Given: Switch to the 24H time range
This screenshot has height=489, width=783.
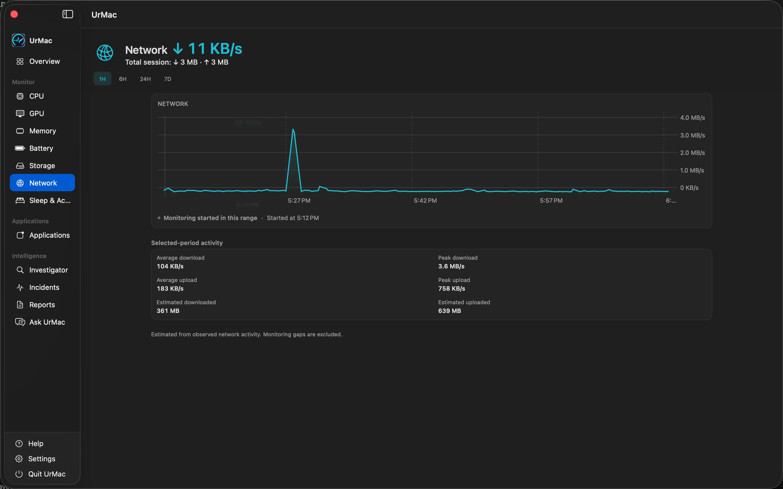Looking at the screenshot, I should pyautogui.click(x=145, y=79).
